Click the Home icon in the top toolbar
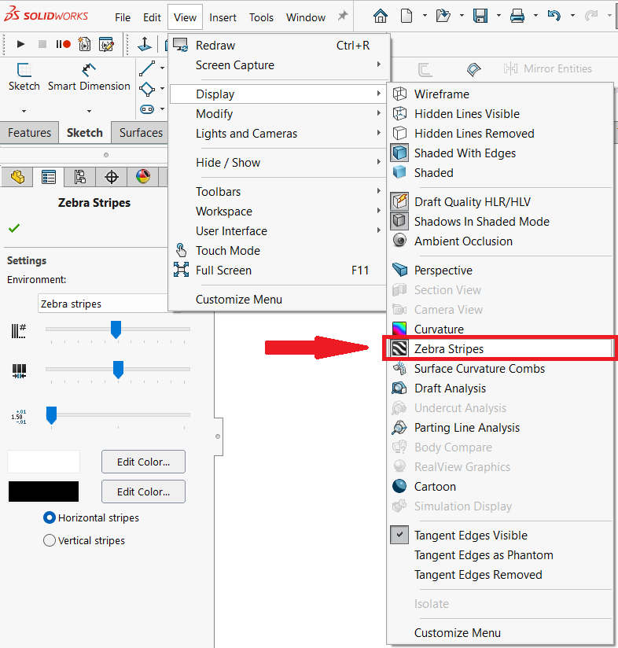The height and width of the screenshot is (648, 618). [x=381, y=16]
